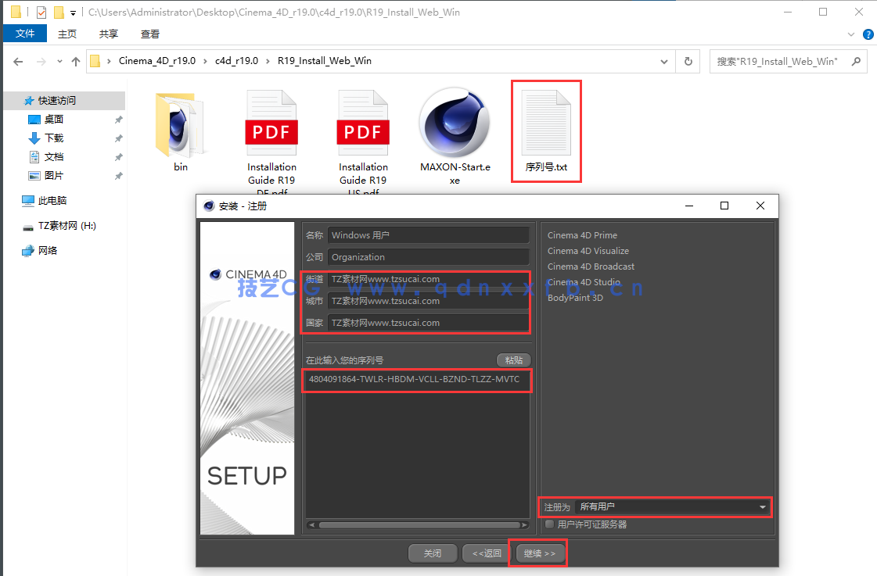This screenshot has width=877, height=576.
Task: Open Installation Guide R19 DE PDF icon
Action: 271,125
